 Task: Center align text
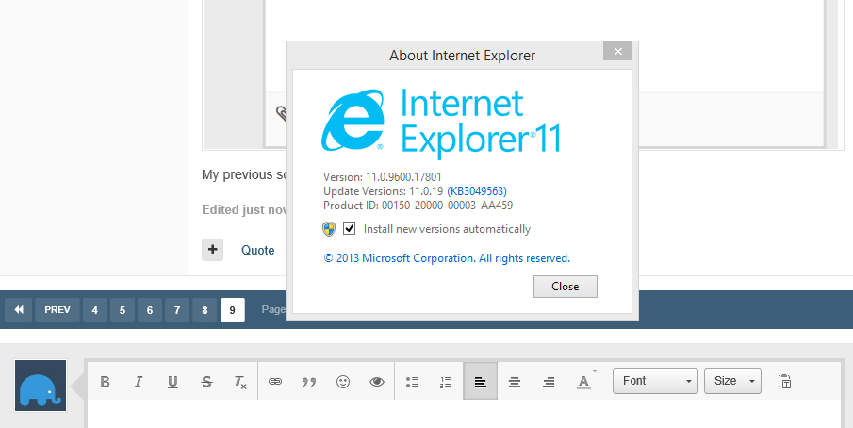click(x=514, y=382)
